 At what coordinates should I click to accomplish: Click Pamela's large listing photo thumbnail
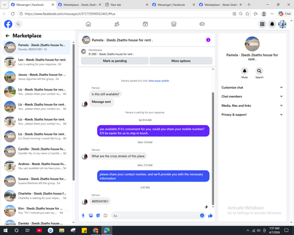click(252, 44)
